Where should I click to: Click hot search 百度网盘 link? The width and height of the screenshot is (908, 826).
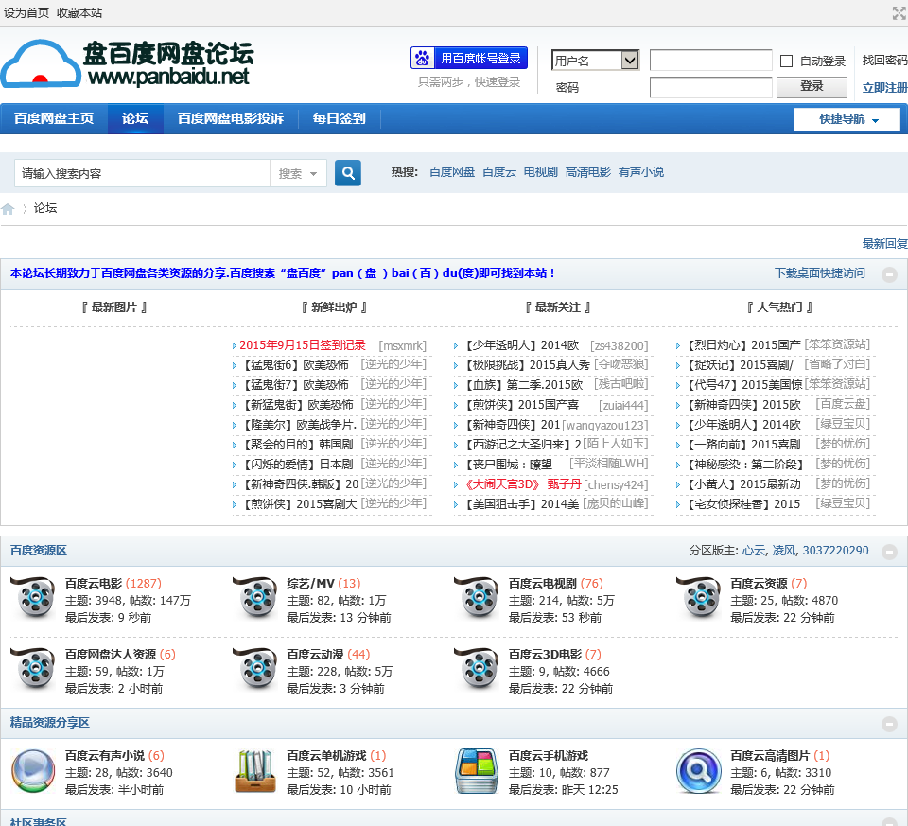tap(452, 172)
